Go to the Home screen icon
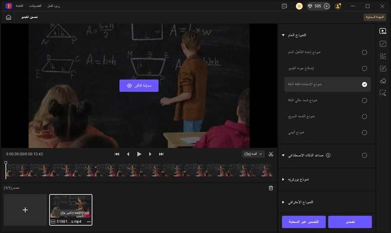 pos(9,17)
